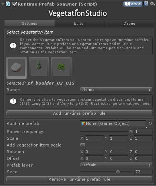The image size is (156, 186).
Task: Click the component help reference icon
Action: coord(146,4)
